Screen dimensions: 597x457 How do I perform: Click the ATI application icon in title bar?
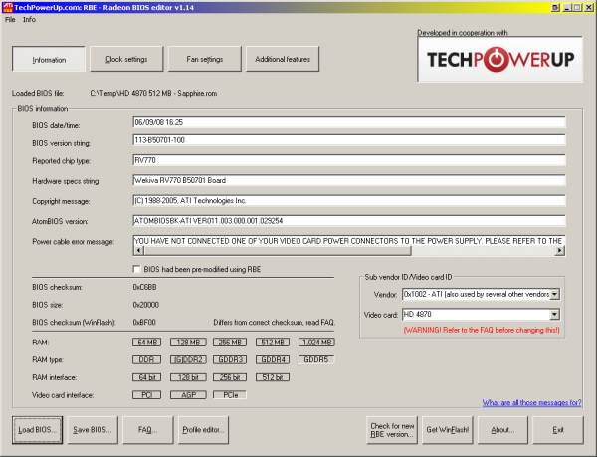point(7,7)
